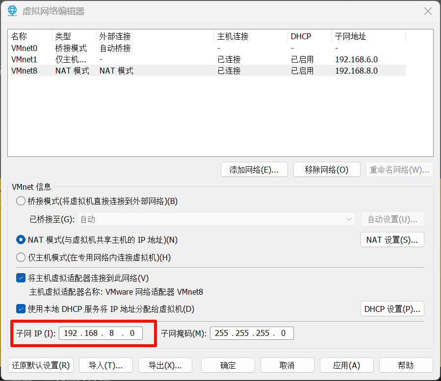The width and height of the screenshot is (441, 381).
Task: Click the 子网掩码 input field
Action: point(252,333)
